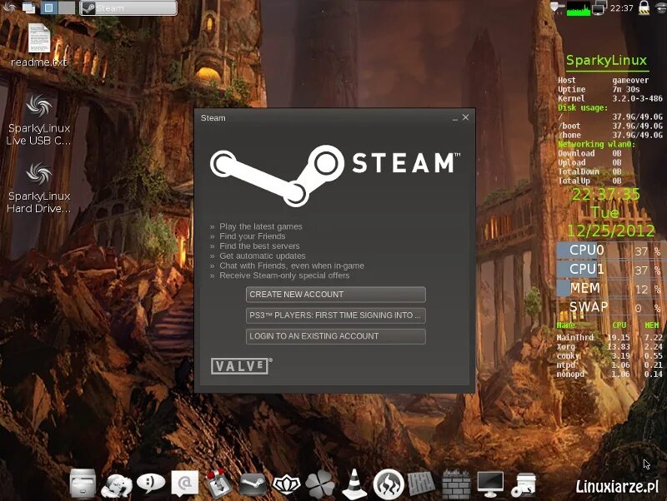Click 'Find your Friends' text

pyautogui.click(x=253, y=236)
